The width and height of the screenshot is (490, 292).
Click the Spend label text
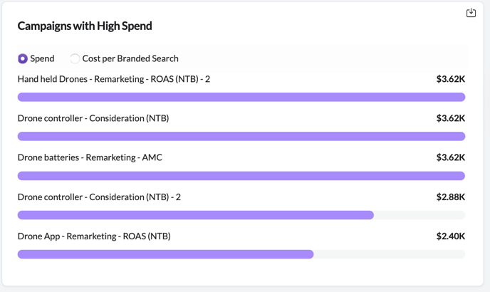coord(42,58)
